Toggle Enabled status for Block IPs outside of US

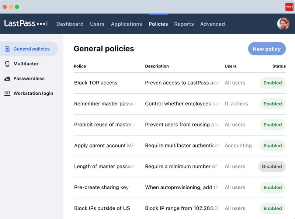coord(273,208)
